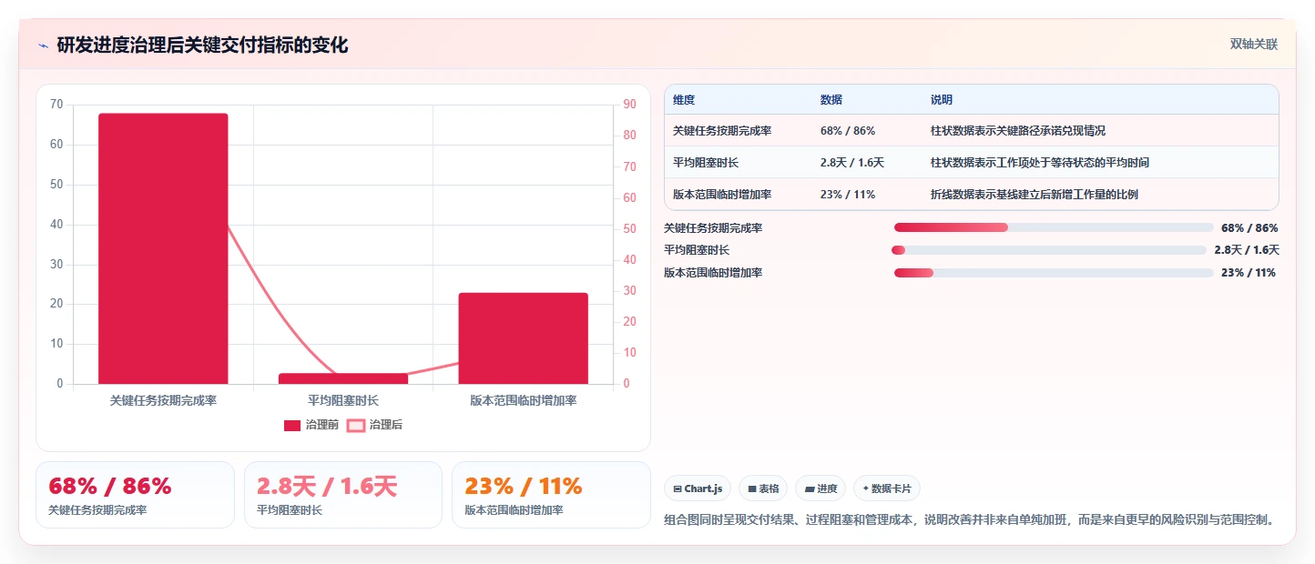
Task: Select the 数据卡片 tag chip
Action: (x=887, y=488)
